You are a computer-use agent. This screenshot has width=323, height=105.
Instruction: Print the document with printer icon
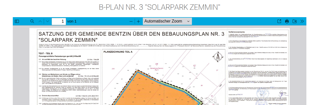287,21
